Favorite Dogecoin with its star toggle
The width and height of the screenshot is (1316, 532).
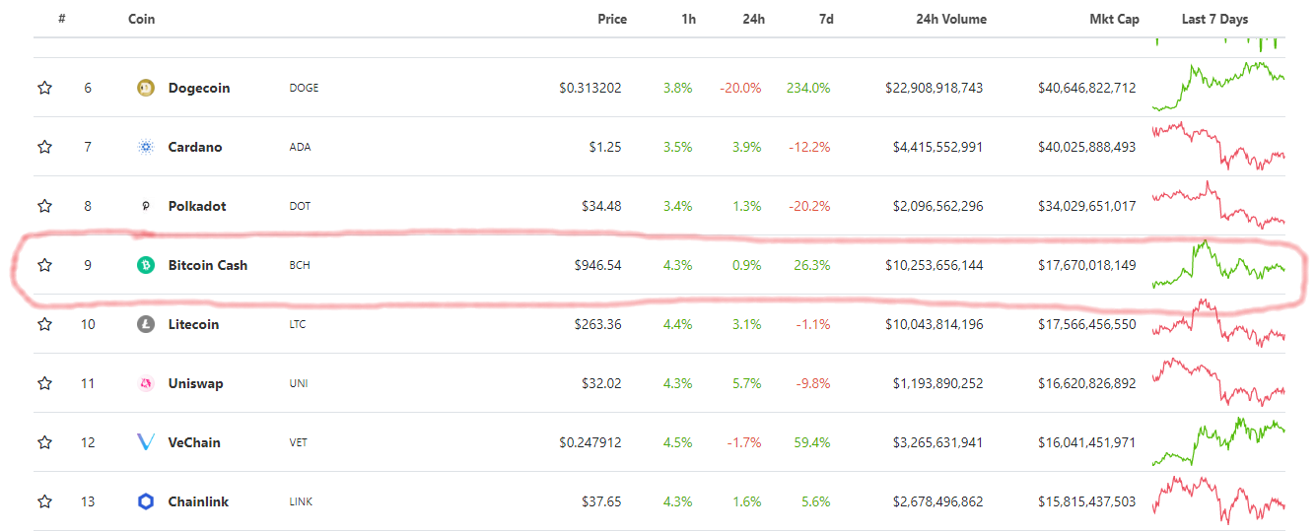point(44,88)
